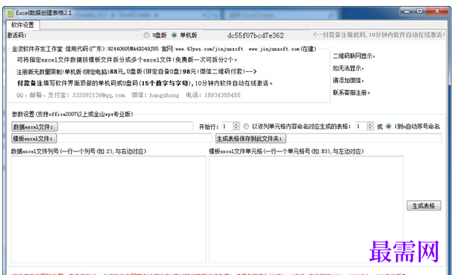The height and width of the screenshot is (275, 453).
Task: Click the 生成表格 button
Action: (x=424, y=205)
